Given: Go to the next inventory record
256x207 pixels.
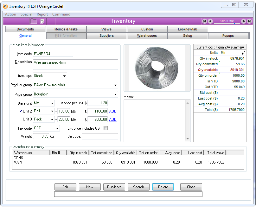Looking at the screenshot, I should pos(243,21).
